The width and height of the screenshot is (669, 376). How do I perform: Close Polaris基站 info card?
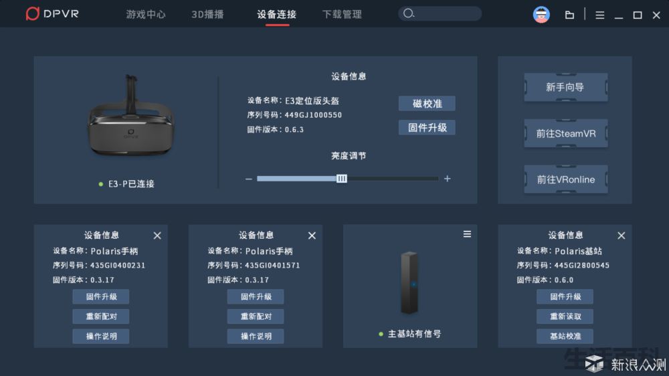point(622,236)
